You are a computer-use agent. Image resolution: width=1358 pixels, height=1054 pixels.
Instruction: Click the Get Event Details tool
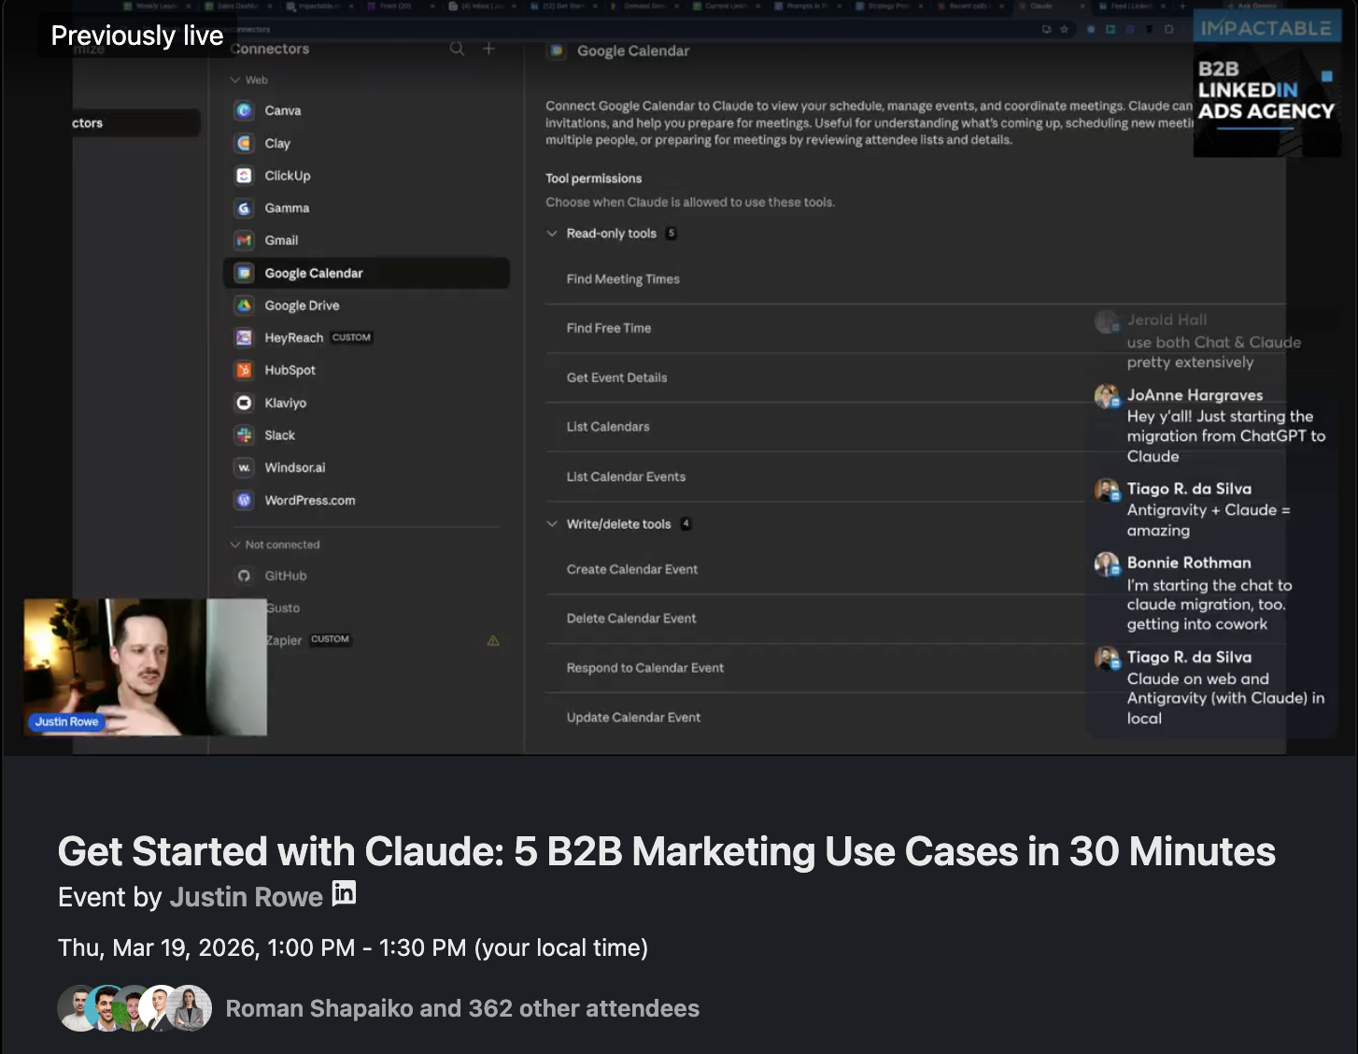616,377
